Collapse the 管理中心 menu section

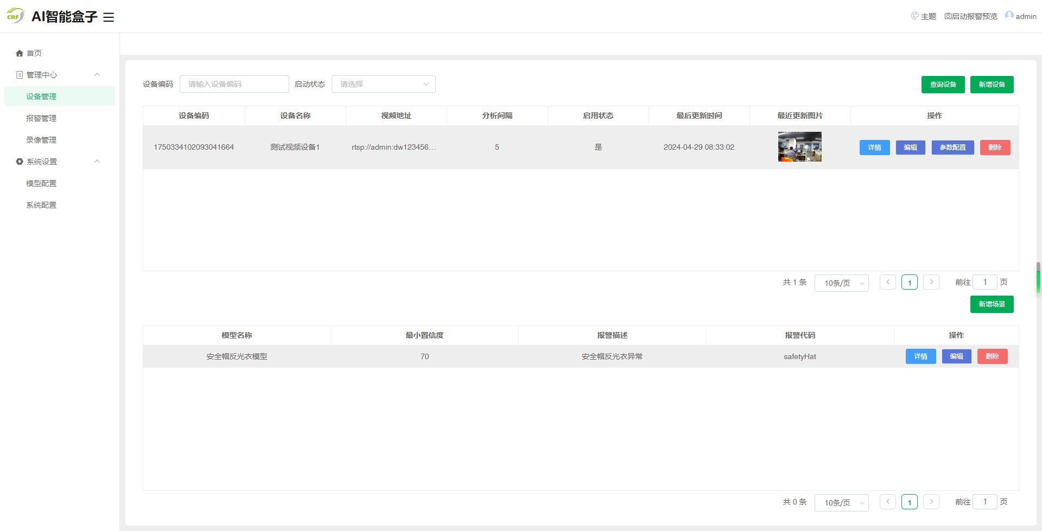tap(97, 75)
